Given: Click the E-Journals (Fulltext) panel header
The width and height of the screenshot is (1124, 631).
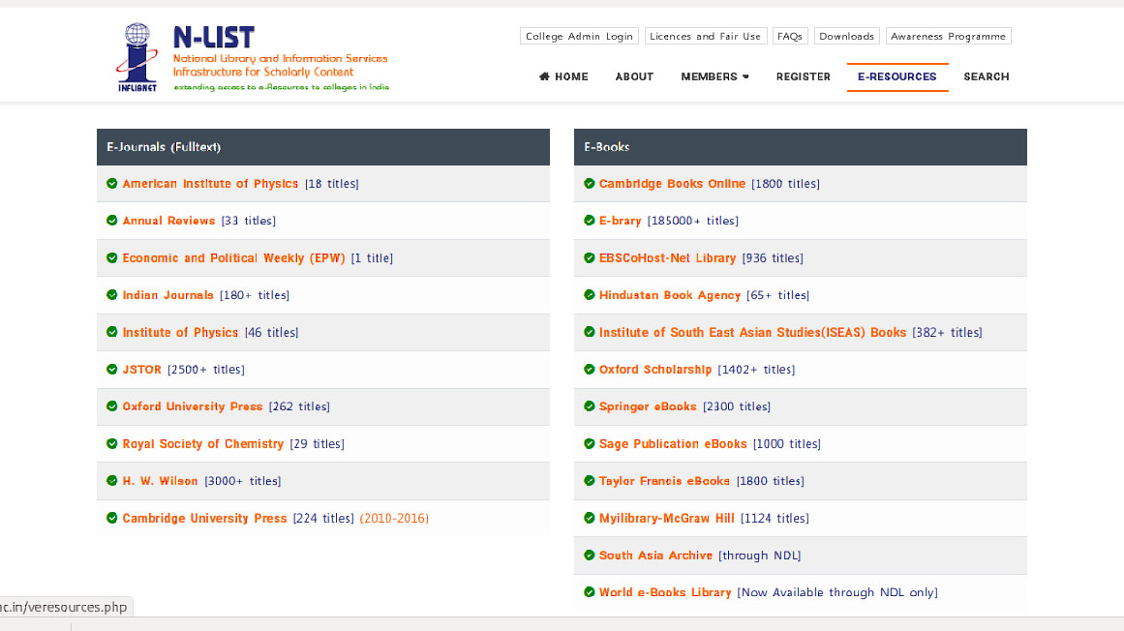Looking at the screenshot, I should [323, 147].
